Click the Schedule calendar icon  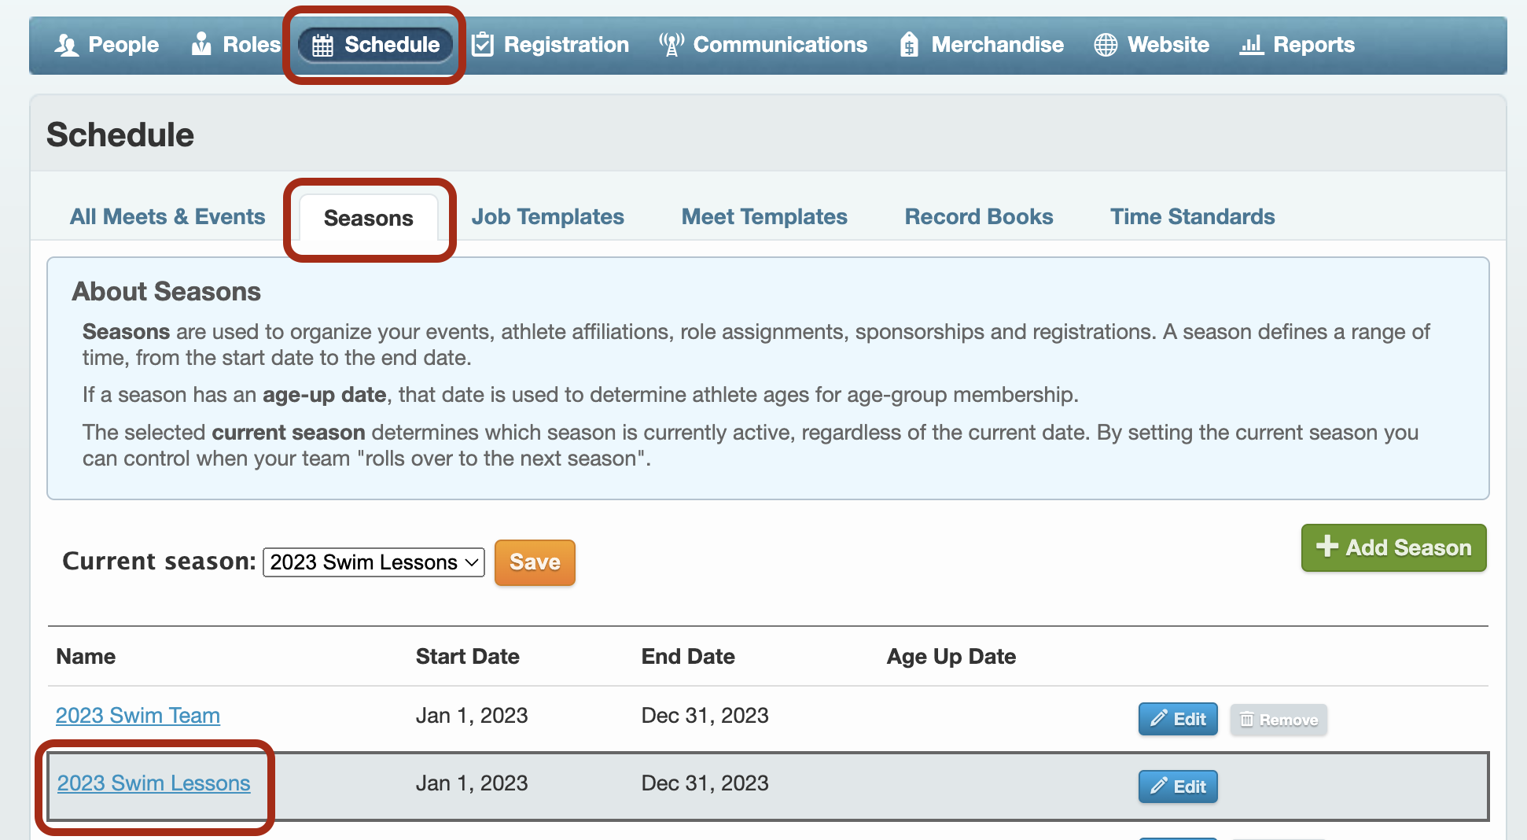[323, 45]
